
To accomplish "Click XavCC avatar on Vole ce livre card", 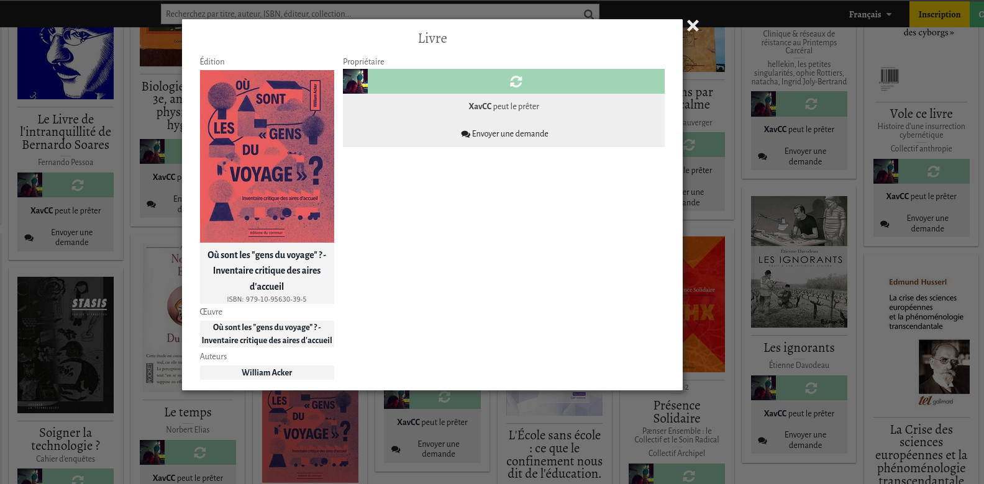I will pos(886,171).
